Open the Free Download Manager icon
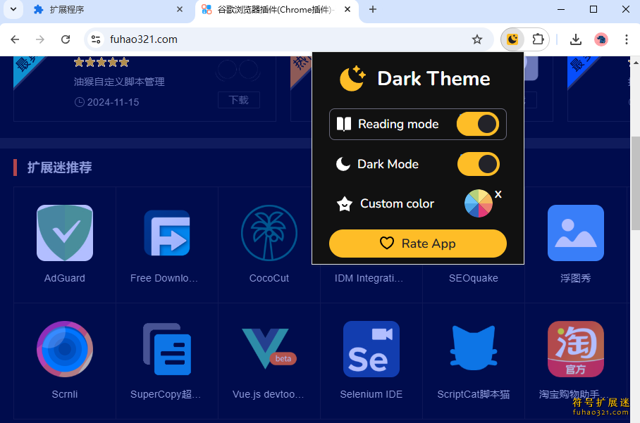Screen dimensions: 640x423 (167, 233)
